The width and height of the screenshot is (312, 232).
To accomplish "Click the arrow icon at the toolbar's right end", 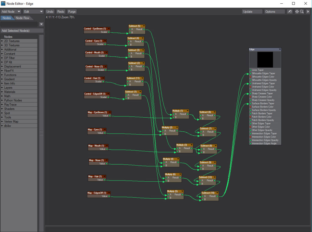I will tap(308, 11).
